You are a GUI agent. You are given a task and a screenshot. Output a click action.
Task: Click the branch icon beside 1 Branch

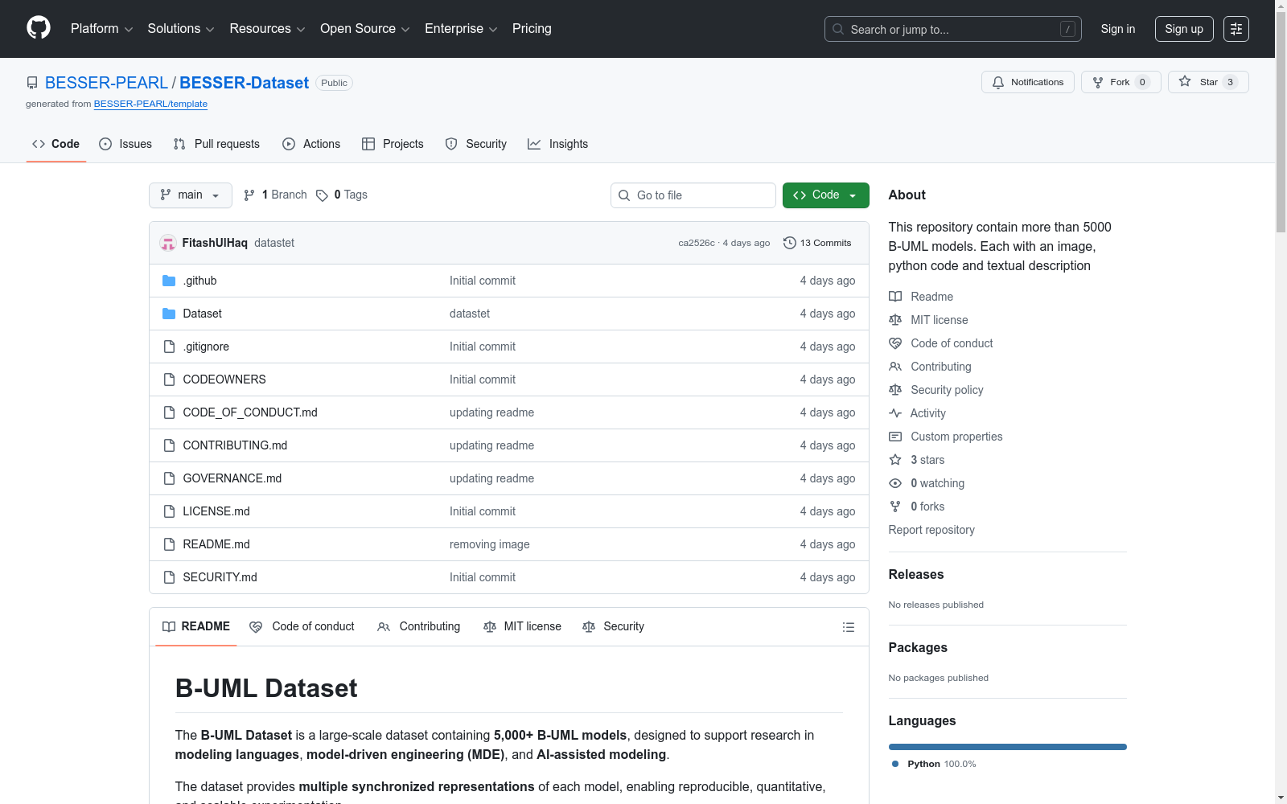coord(249,195)
